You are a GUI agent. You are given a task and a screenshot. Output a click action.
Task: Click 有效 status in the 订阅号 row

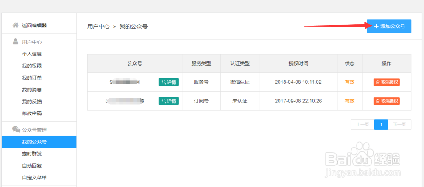pyautogui.click(x=350, y=101)
